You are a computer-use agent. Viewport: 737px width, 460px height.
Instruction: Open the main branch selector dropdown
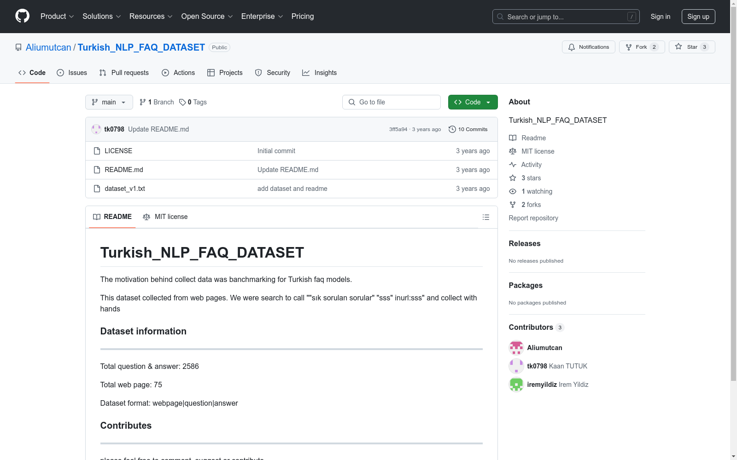click(109, 102)
